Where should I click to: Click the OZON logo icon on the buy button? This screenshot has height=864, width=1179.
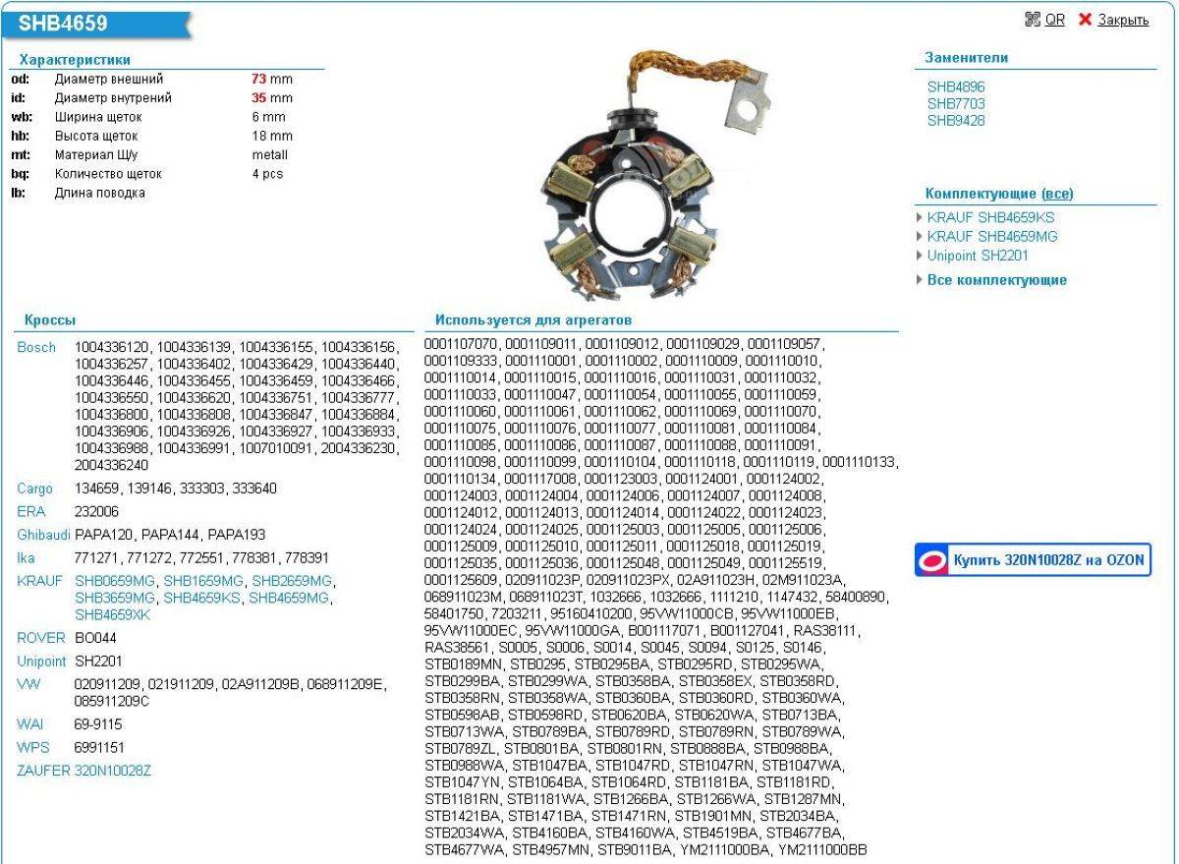[x=931, y=560]
